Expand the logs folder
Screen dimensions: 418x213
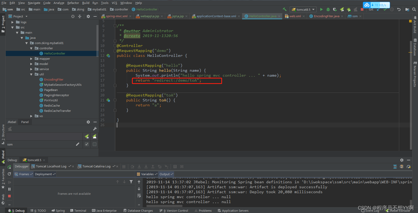[12, 22]
